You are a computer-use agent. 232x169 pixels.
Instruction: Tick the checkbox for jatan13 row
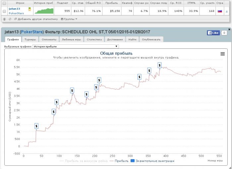[x=4, y=11]
